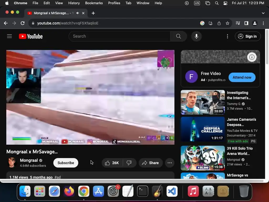This screenshot has width=269, height=202.
Task: Click the search magnifier button
Action: point(178,36)
